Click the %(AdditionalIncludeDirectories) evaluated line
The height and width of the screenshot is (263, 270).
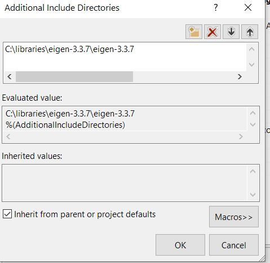[65, 125]
